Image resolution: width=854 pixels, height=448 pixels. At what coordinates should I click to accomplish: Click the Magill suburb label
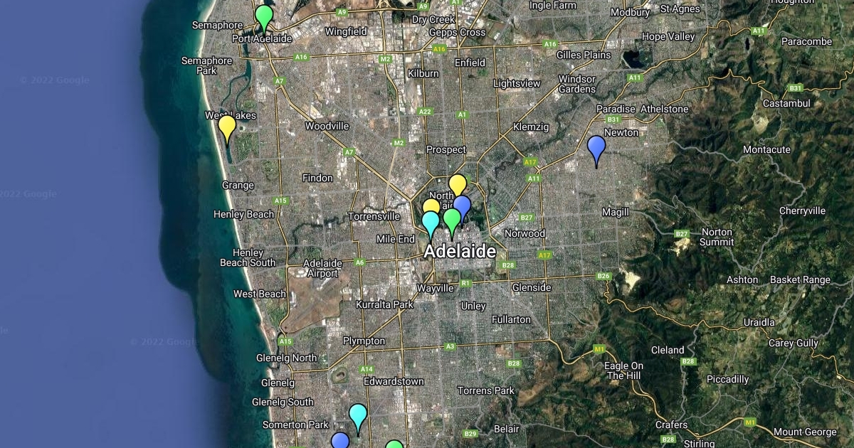pos(616,213)
